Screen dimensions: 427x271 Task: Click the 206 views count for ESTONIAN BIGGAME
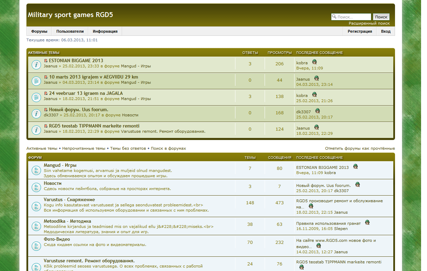click(x=280, y=64)
